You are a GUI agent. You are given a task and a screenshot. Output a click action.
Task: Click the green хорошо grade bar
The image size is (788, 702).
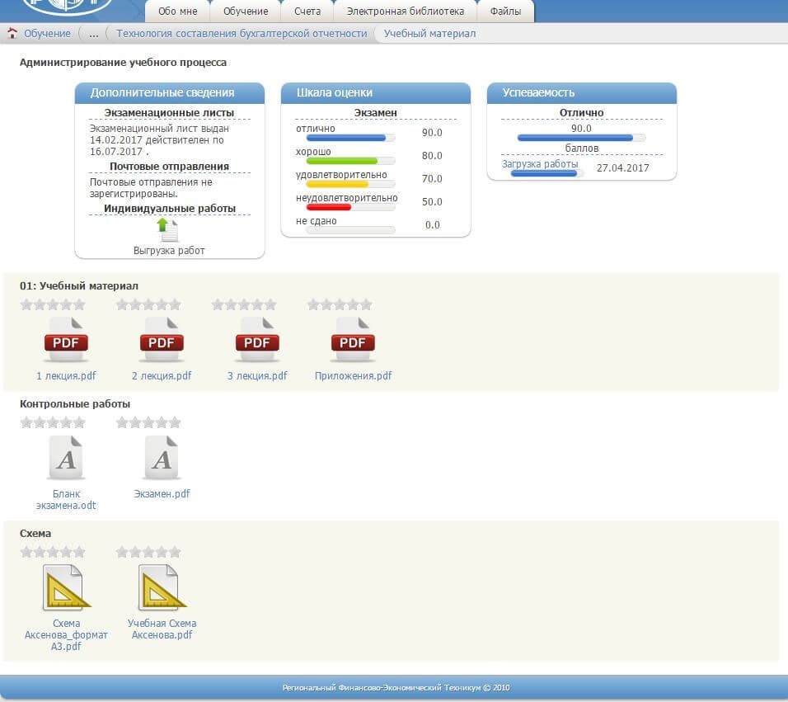point(342,161)
